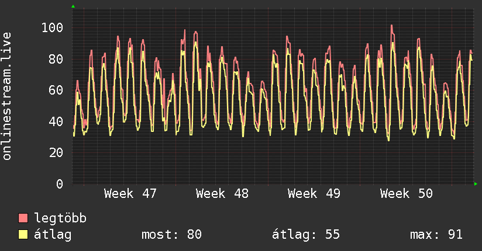
Task: Click the 100 label on y-axis
Action: 53,28
